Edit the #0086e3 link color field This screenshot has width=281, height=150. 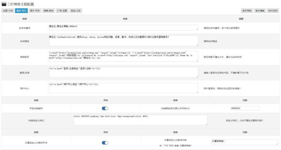click(245, 108)
